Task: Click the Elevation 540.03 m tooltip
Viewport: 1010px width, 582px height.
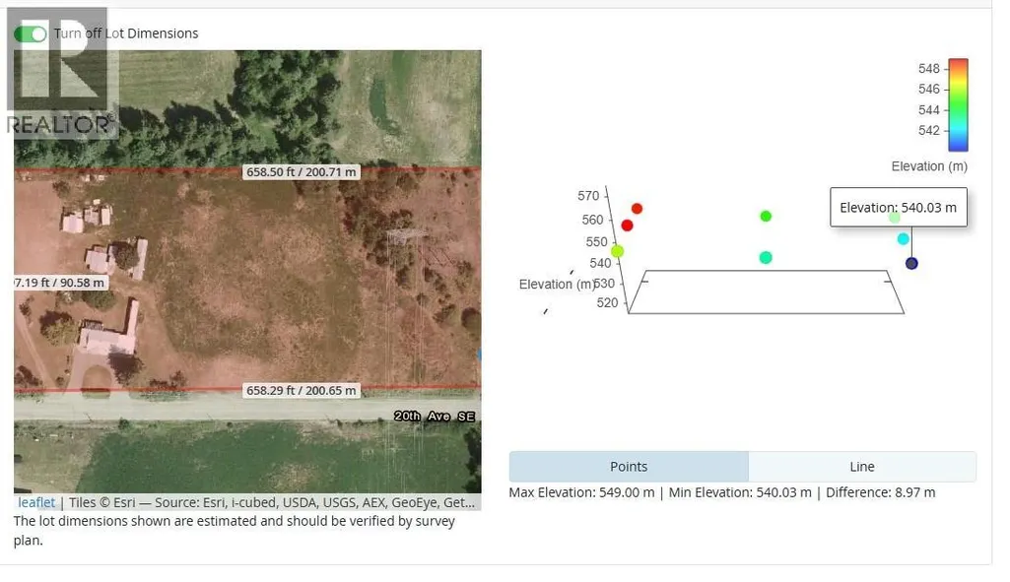Action: (899, 208)
